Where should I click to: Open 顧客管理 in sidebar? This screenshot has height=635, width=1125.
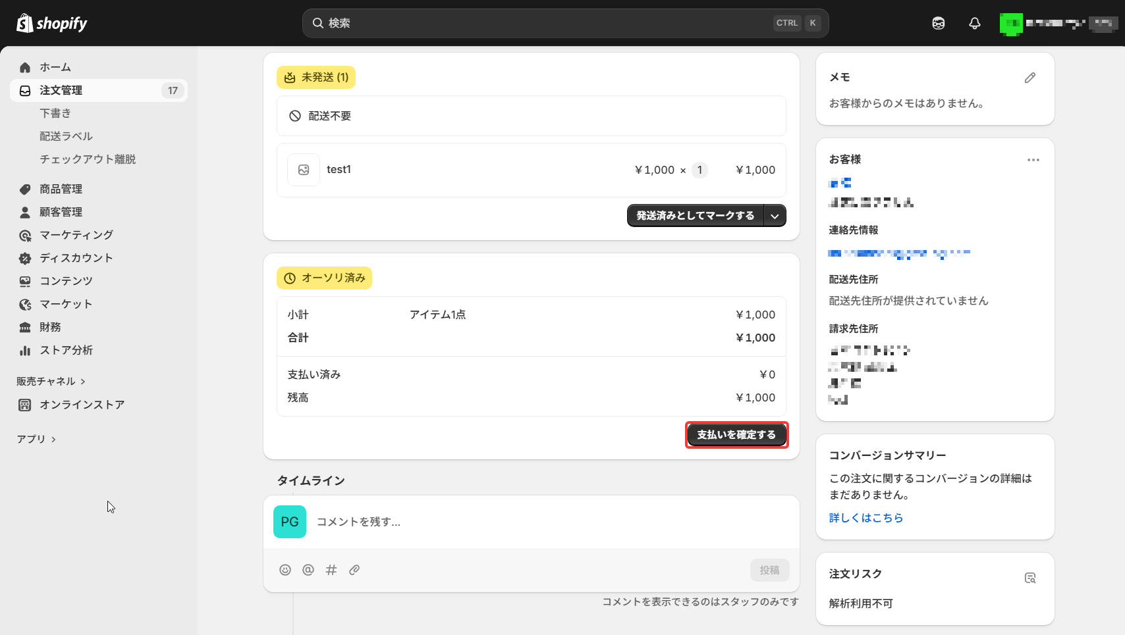pos(99,212)
